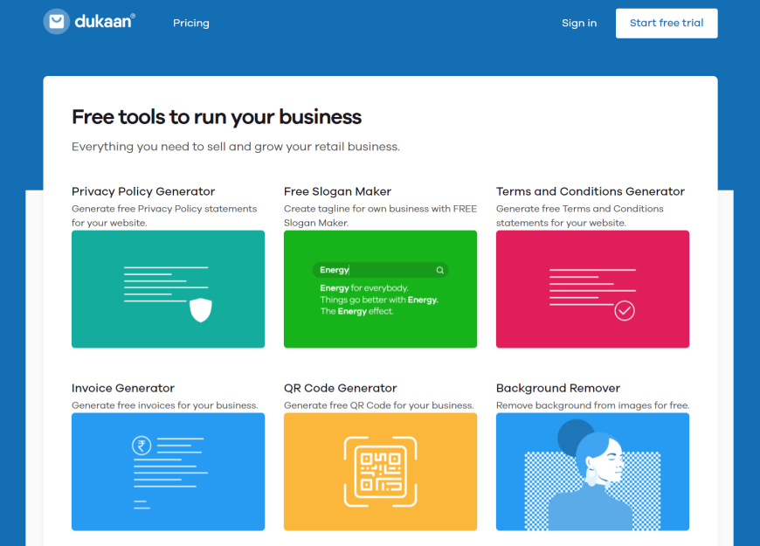Open the Terms and Conditions Generator heading

pyautogui.click(x=590, y=191)
